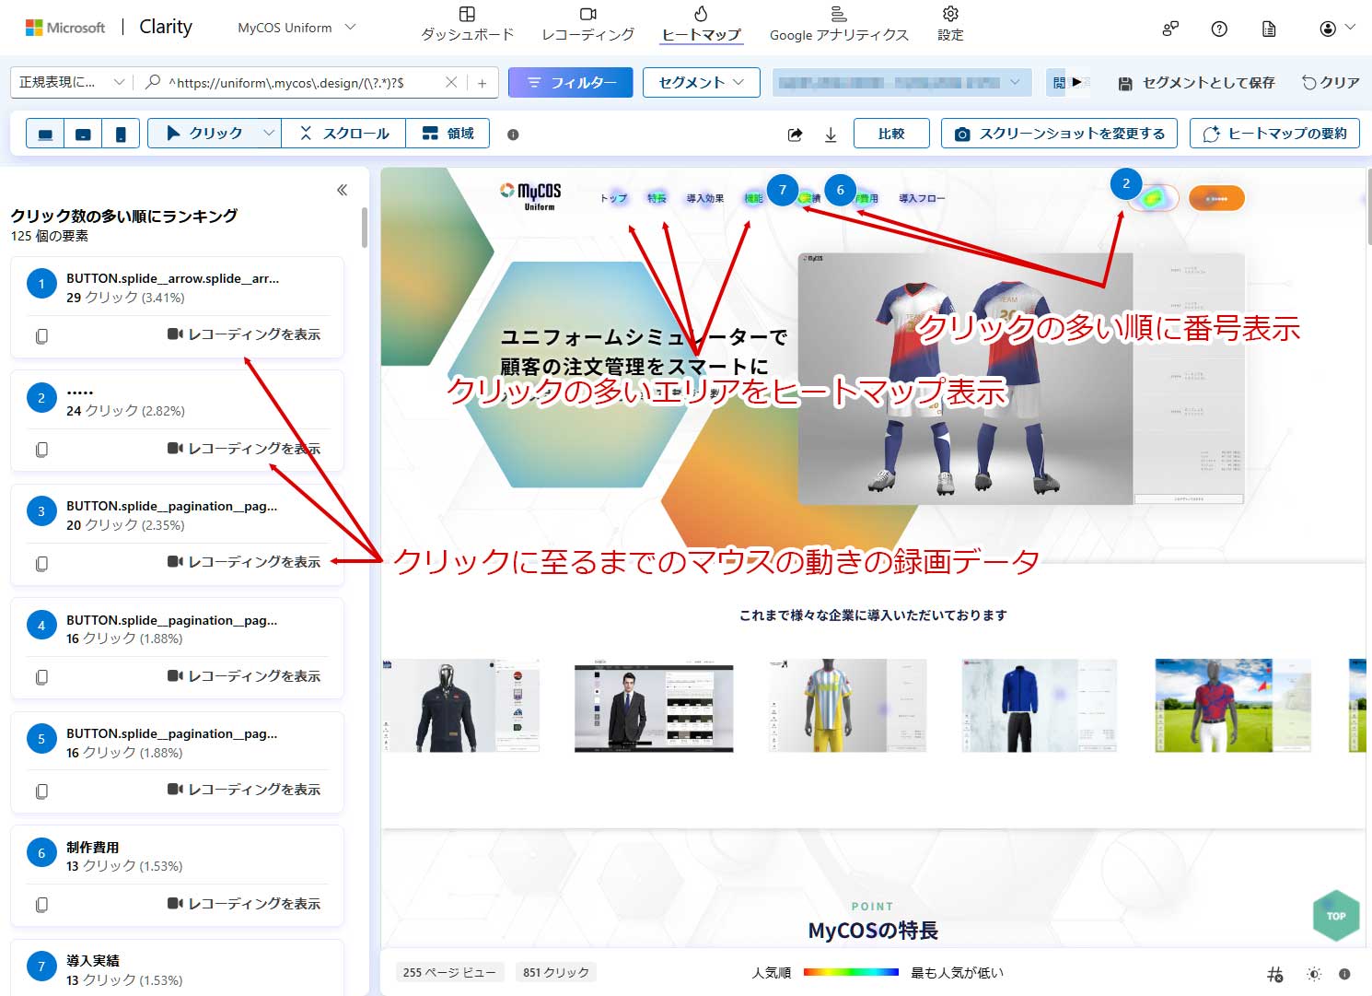Expand the user account menu
This screenshot has width=1372, height=996.
tap(1337, 29)
